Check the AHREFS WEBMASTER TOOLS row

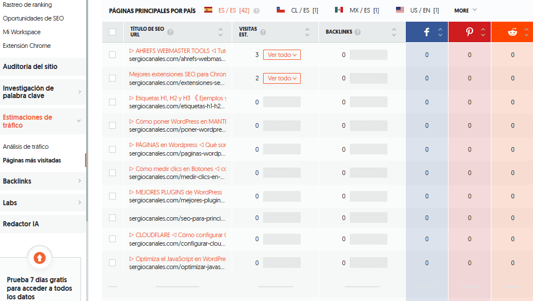[x=112, y=55]
